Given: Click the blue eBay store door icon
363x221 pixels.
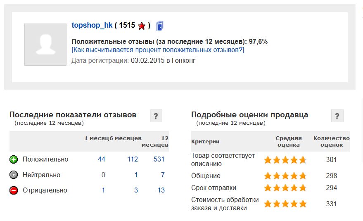Looking at the screenshot, I should click(160, 26).
